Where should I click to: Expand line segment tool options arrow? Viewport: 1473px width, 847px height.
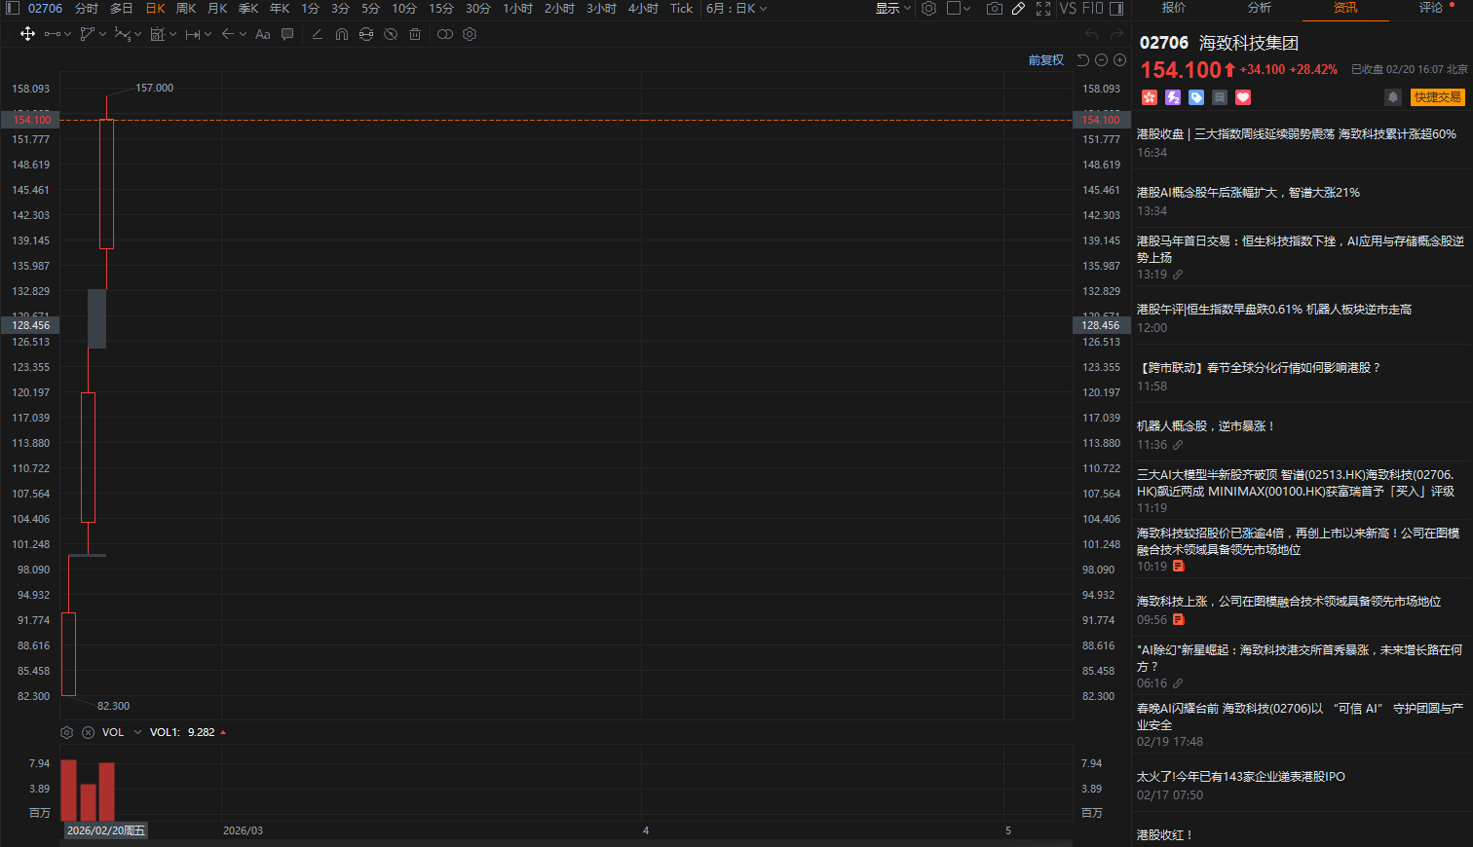[x=67, y=34]
